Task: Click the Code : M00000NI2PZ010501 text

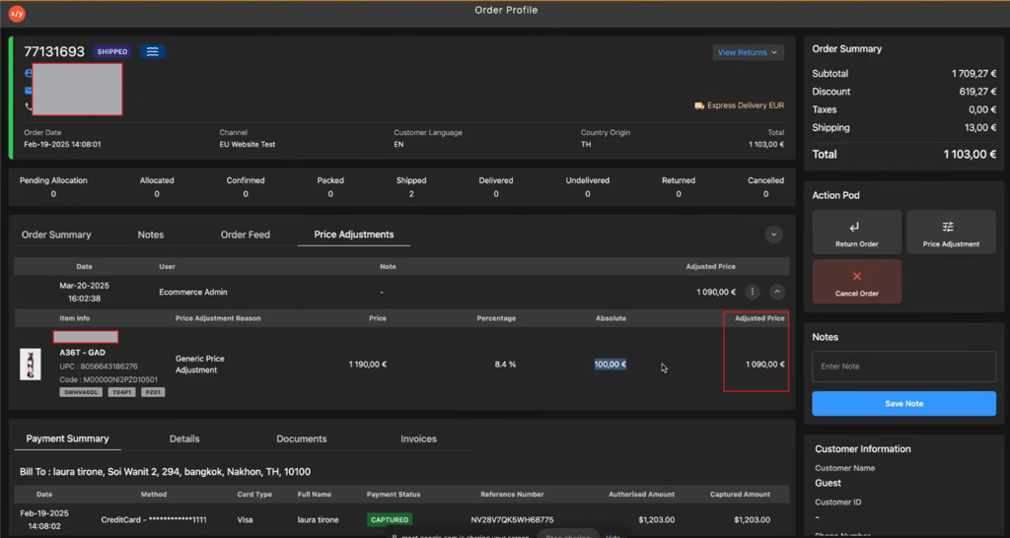Action: pos(108,379)
